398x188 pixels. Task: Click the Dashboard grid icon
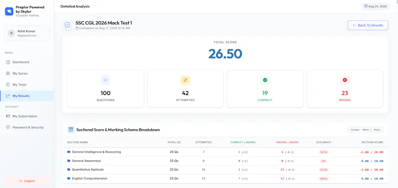click(x=8, y=62)
